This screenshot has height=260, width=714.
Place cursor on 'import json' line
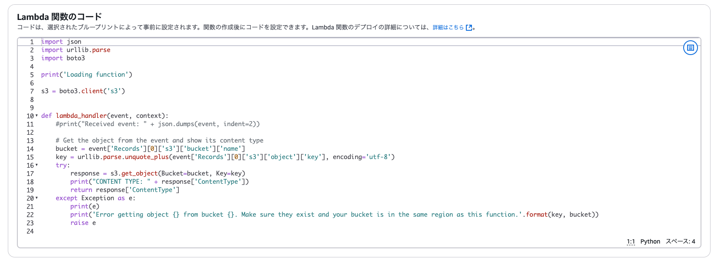point(61,42)
